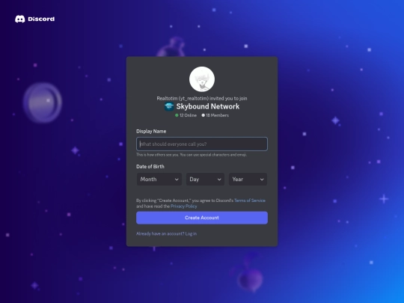Click the inviter's round avatar image
The height and width of the screenshot is (303, 404).
(202, 79)
